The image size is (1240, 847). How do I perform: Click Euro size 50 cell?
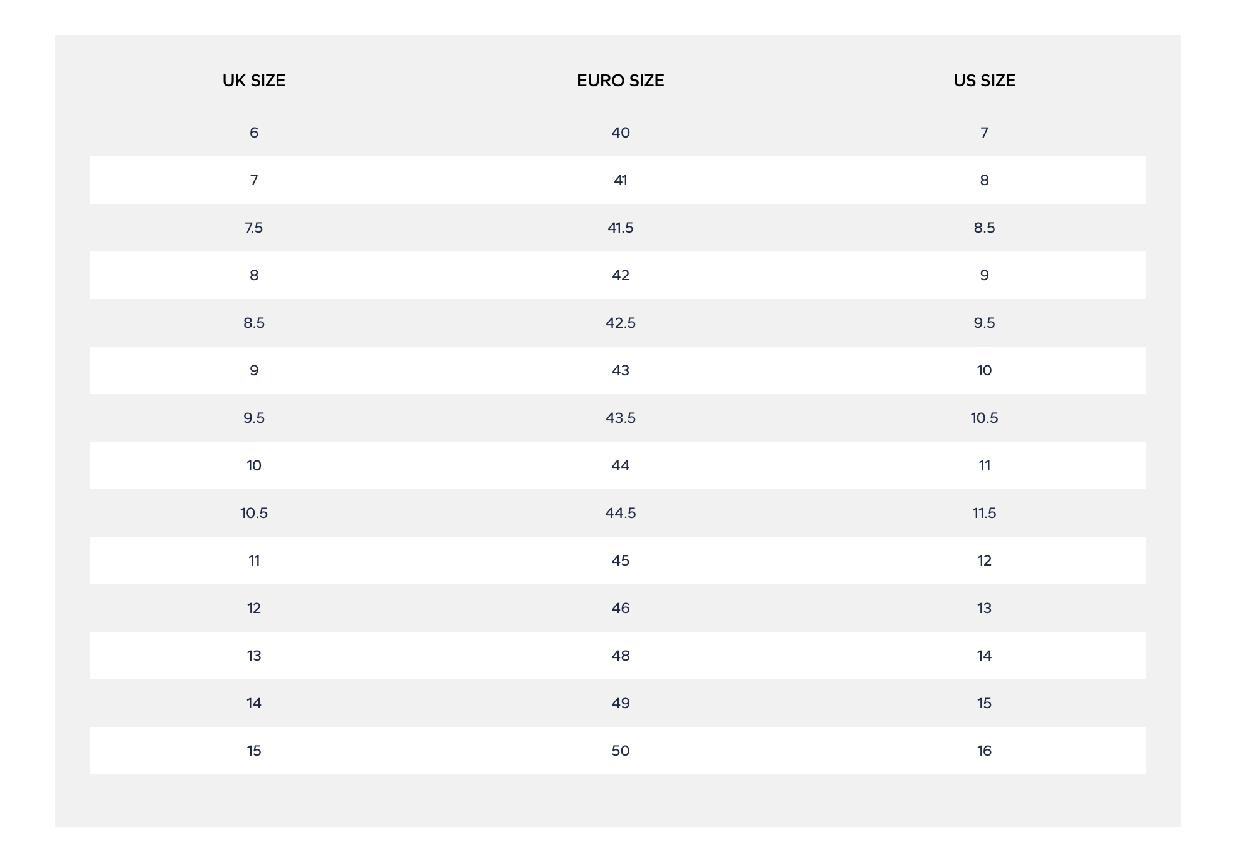click(x=620, y=751)
